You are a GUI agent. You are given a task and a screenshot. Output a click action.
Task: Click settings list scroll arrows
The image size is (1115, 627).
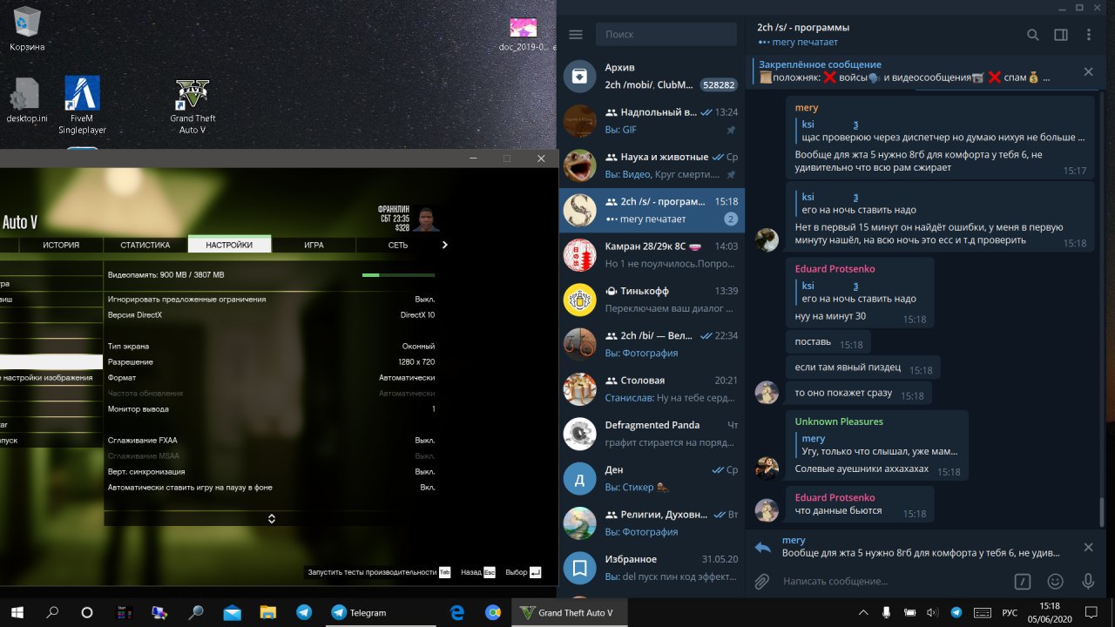coord(271,518)
